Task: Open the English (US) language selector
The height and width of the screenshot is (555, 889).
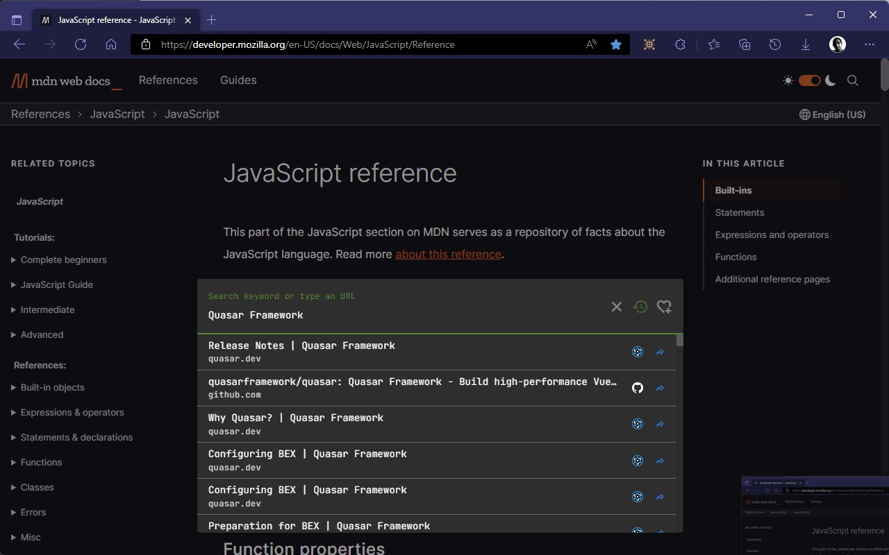Action: click(832, 114)
